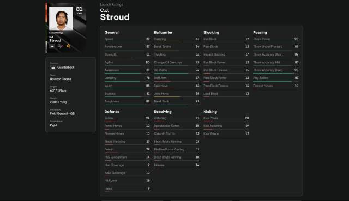Click the QB badge next to Quarterback
The image size is (349, 201).
coord(53,68)
